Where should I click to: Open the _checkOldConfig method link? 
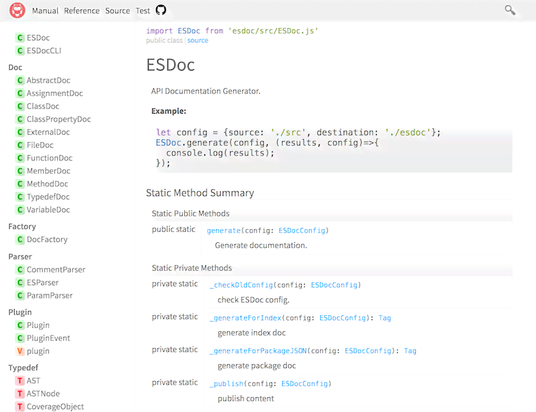tap(241, 285)
